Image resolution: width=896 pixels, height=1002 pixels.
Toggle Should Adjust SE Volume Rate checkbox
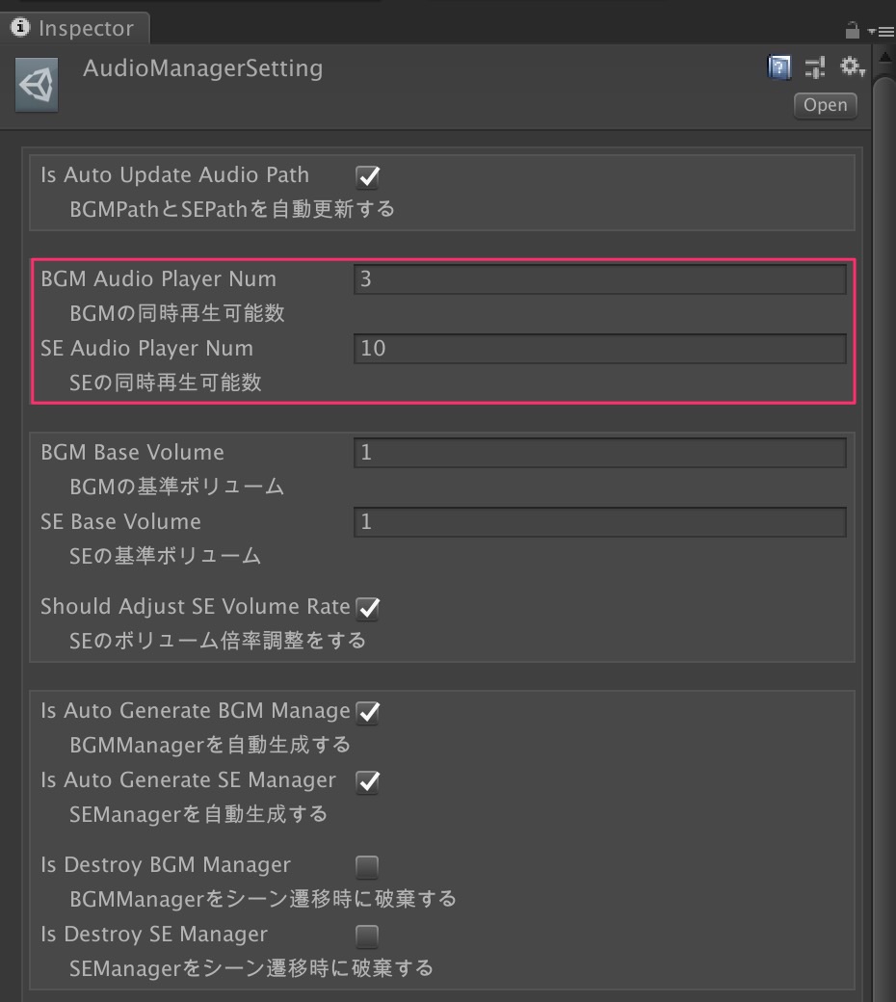[367, 608]
